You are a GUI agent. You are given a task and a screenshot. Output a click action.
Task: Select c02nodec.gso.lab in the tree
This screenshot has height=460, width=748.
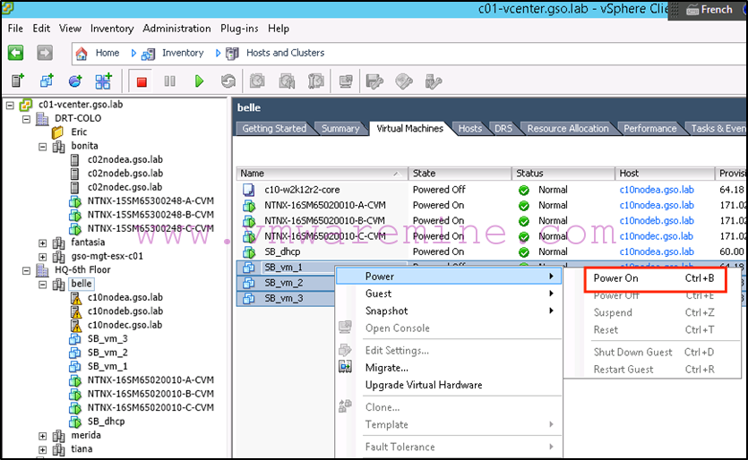point(125,187)
